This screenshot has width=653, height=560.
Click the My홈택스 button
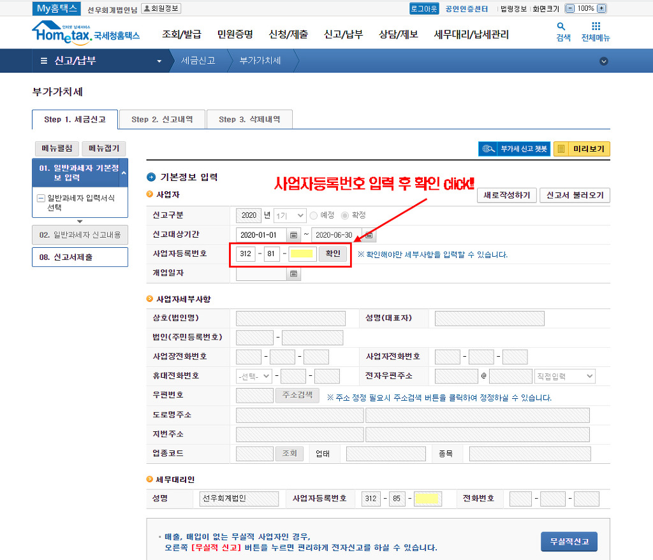(x=57, y=8)
